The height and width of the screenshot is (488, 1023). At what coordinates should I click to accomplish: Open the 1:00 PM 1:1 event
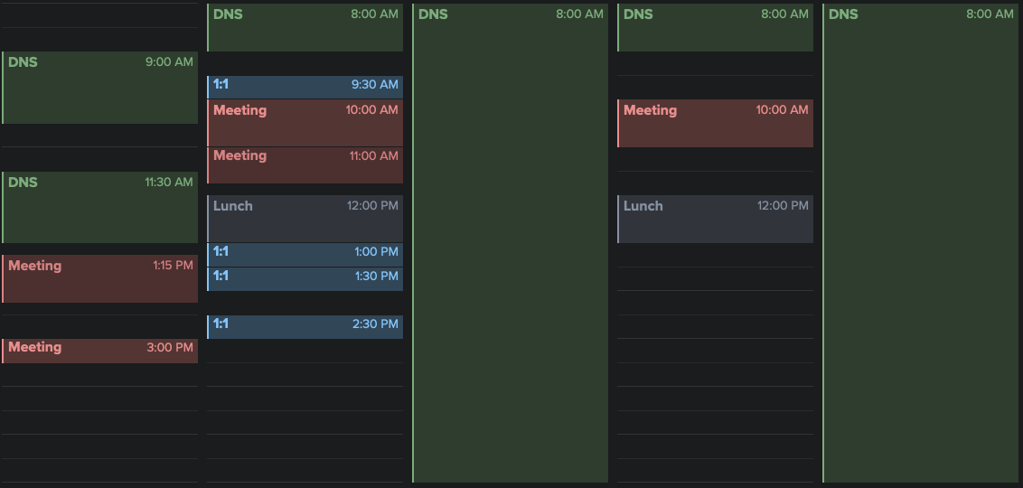point(305,255)
